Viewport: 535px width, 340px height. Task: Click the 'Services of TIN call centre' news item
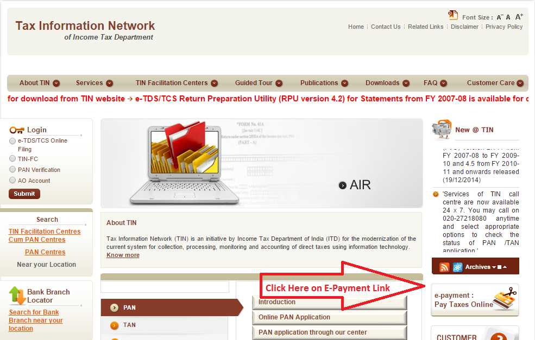pyautogui.click(x=481, y=222)
